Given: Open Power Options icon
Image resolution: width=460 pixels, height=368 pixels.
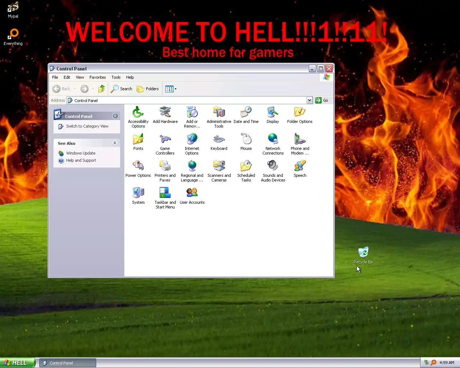Looking at the screenshot, I should tap(138, 169).
